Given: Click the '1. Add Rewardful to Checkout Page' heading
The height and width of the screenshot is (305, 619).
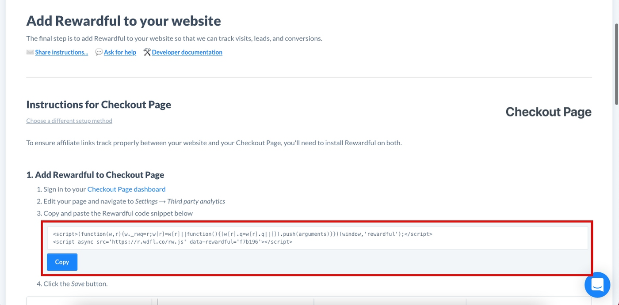Looking at the screenshot, I should [95, 175].
